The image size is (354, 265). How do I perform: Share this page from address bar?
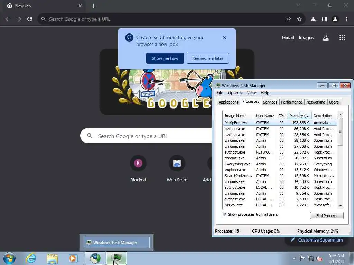pos(288,19)
